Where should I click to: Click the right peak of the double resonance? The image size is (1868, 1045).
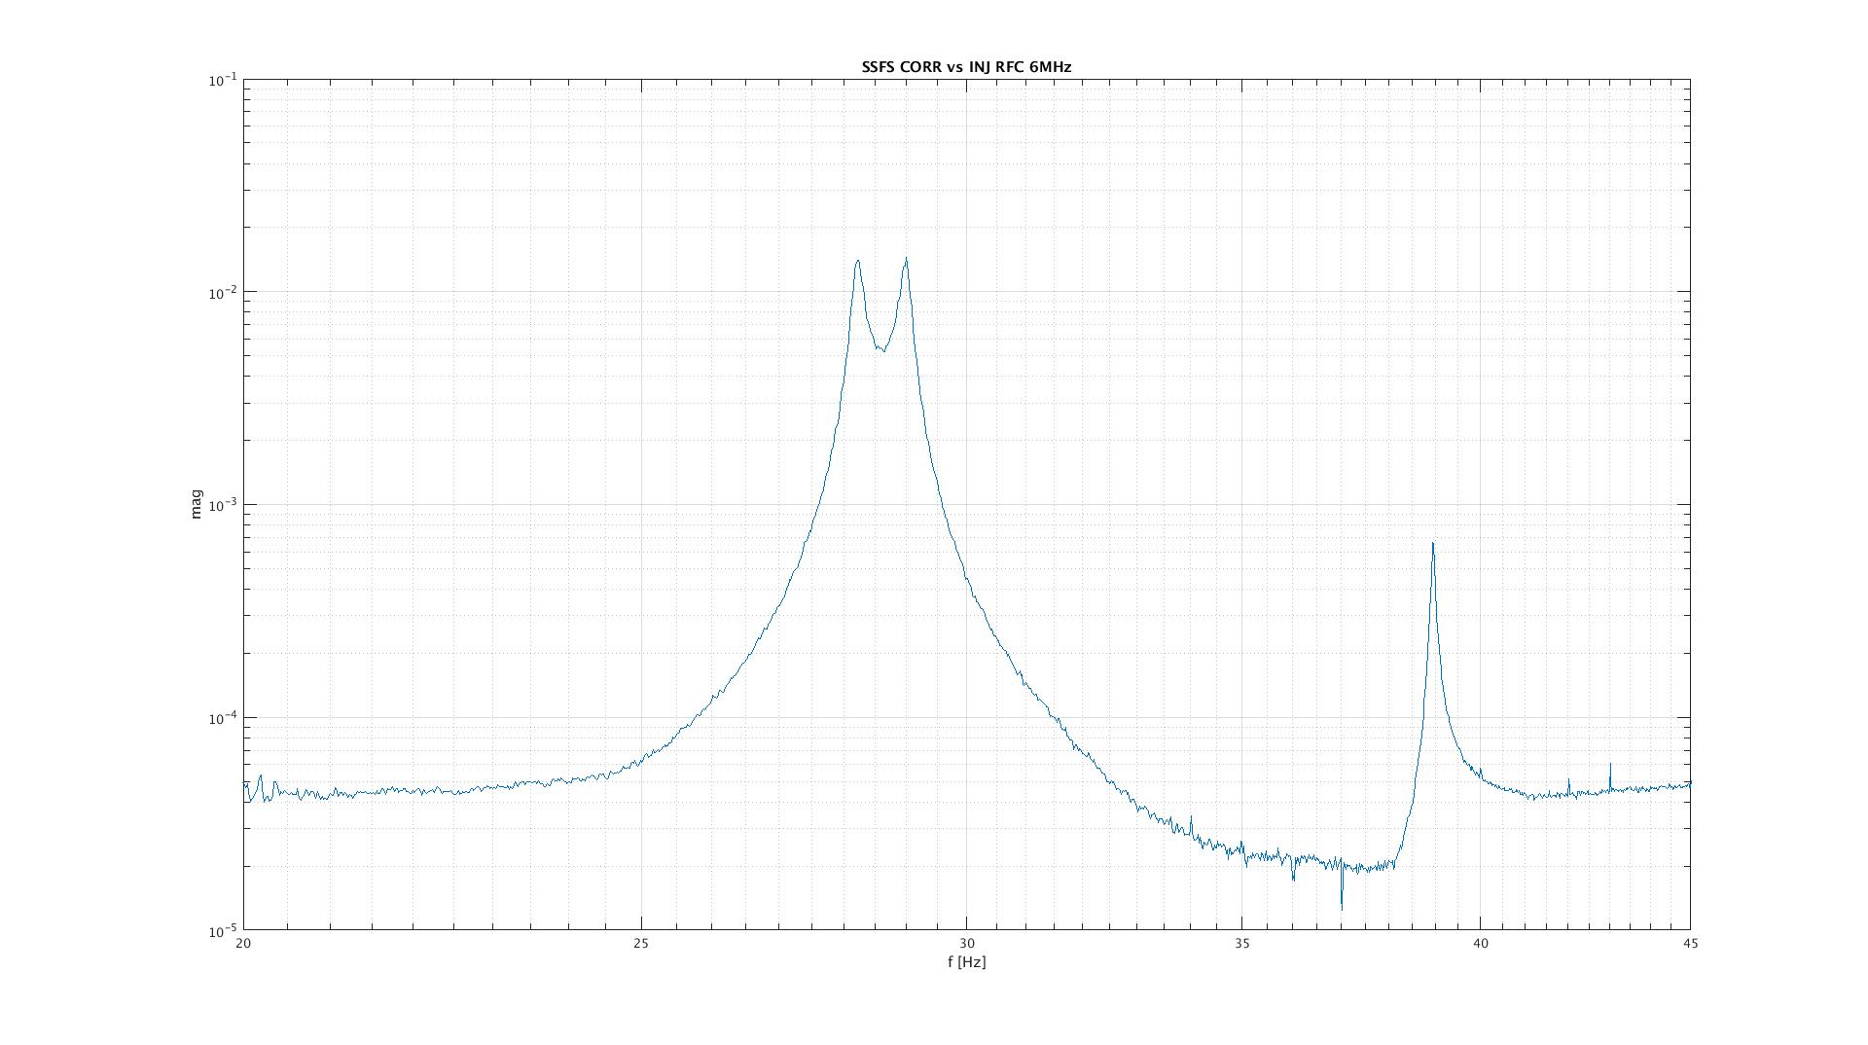point(906,259)
